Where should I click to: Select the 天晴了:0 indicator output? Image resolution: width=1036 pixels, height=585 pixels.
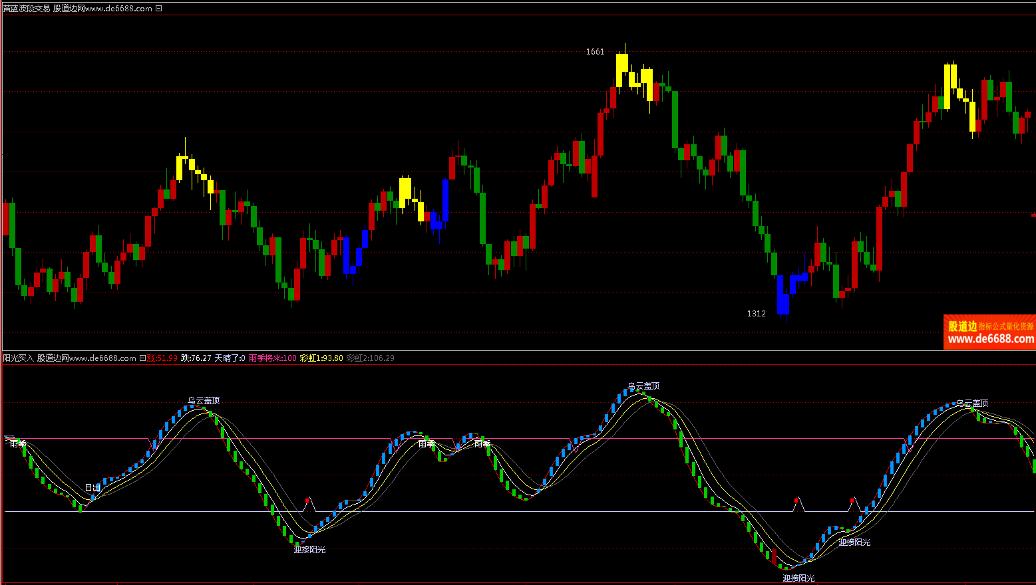pyautogui.click(x=230, y=358)
